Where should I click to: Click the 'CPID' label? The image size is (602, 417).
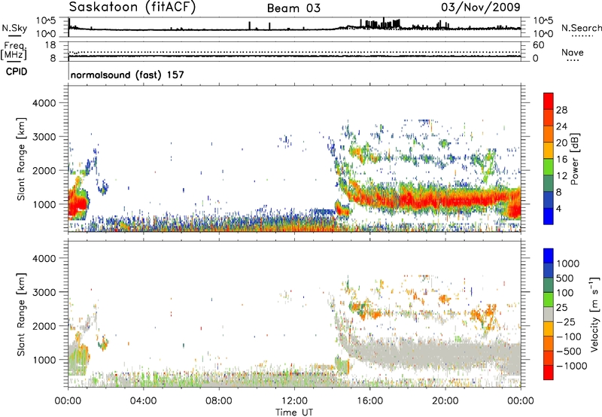point(17,72)
